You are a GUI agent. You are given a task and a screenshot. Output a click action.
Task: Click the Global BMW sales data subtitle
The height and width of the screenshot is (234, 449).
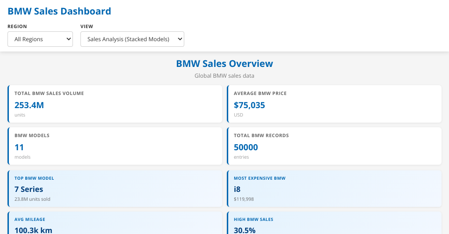(x=224, y=75)
